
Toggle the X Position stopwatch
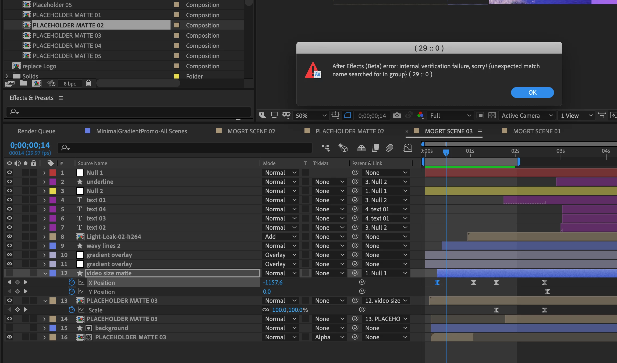click(x=72, y=282)
